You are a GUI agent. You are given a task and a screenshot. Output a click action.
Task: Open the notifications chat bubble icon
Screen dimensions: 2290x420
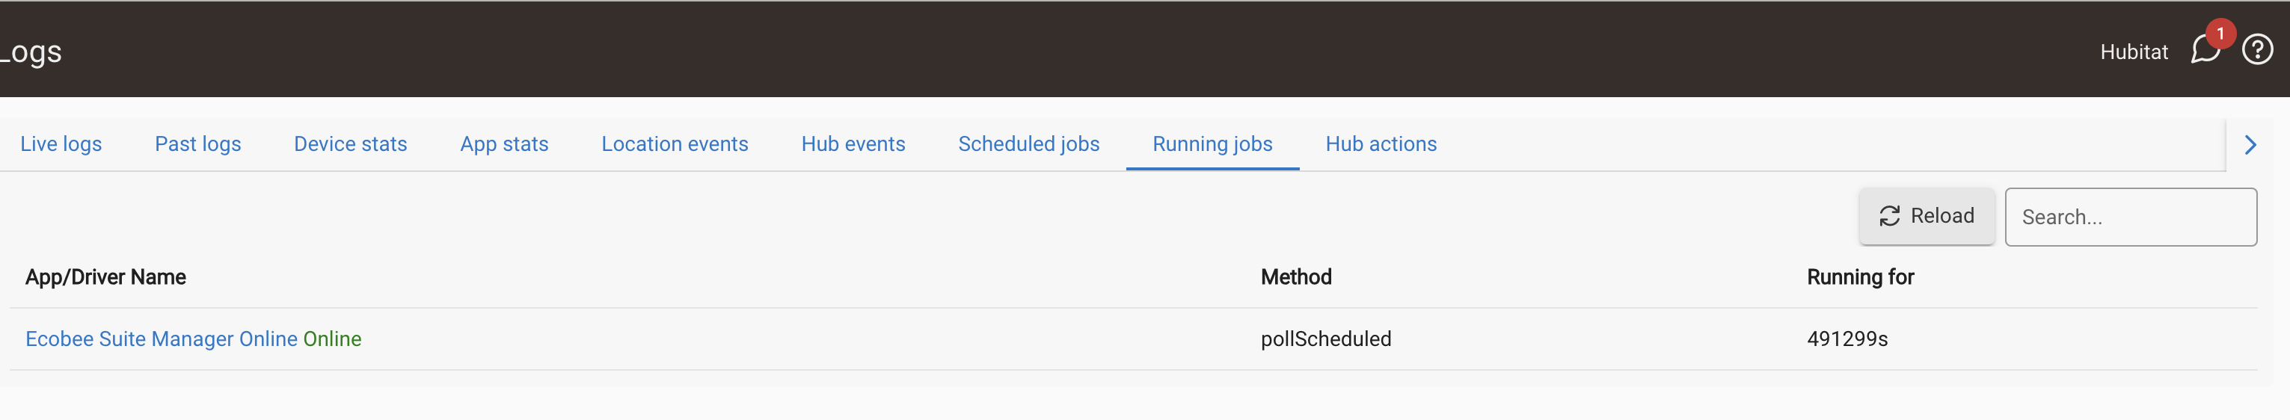click(2205, 50)
